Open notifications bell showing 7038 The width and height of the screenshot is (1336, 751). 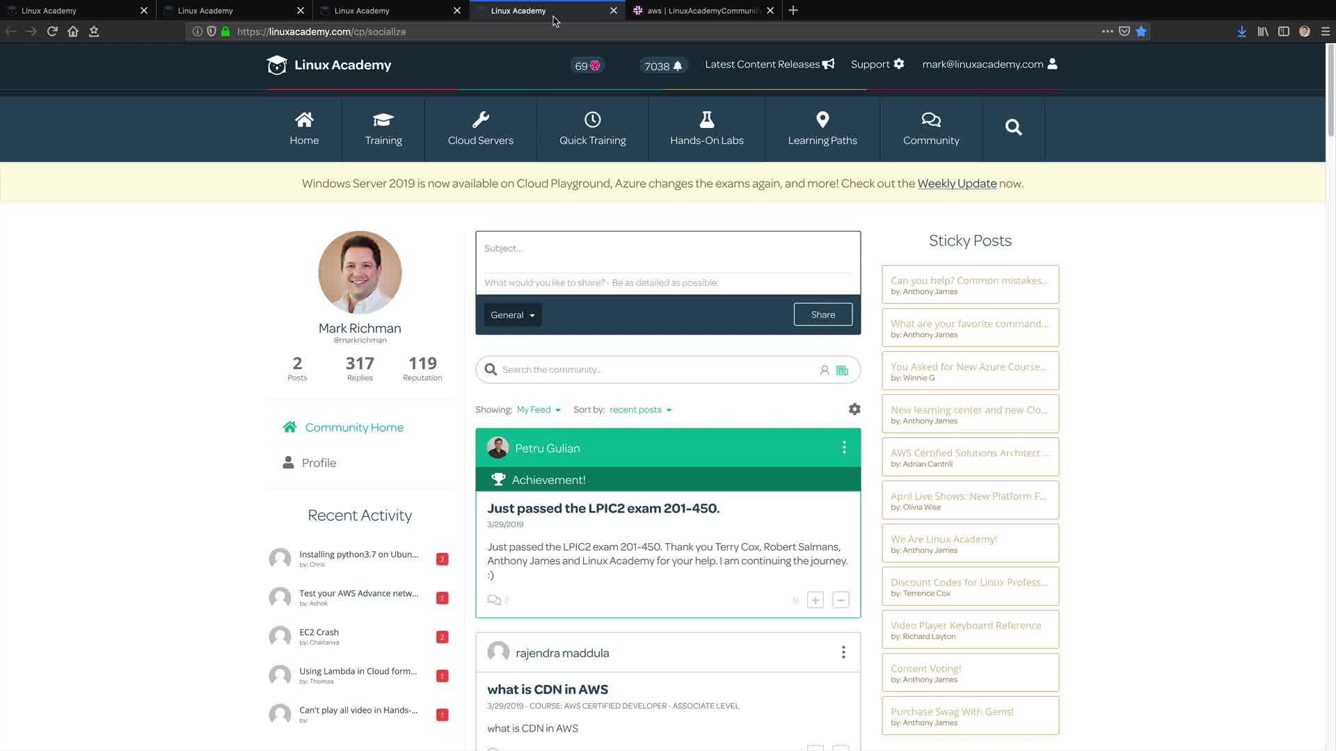click(663, 66)
